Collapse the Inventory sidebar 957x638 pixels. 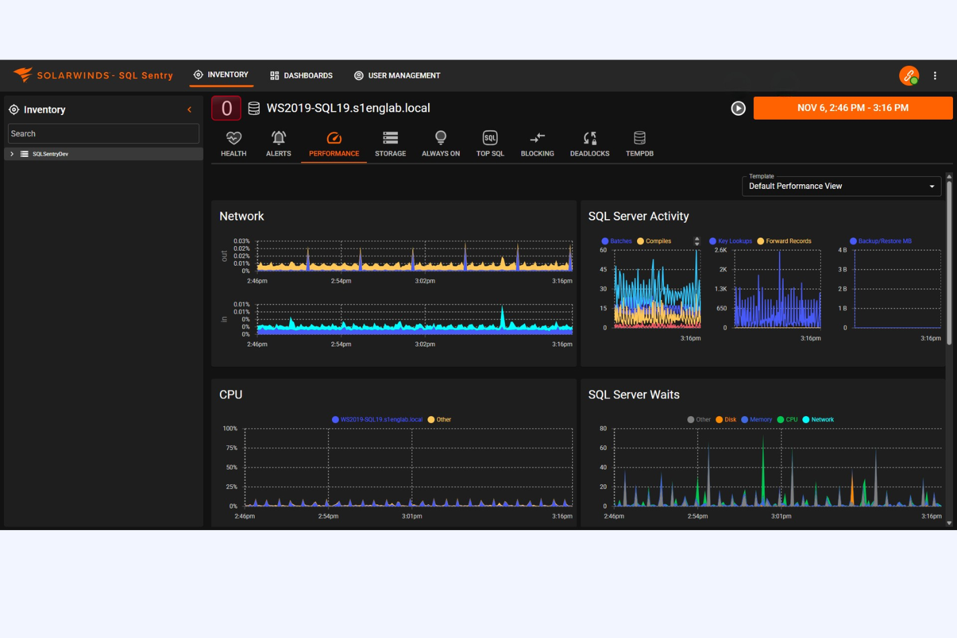189,109
